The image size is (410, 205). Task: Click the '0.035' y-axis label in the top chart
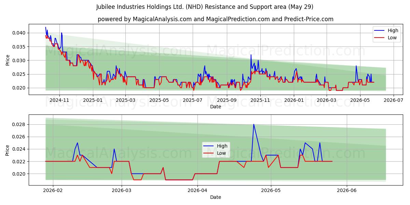click(x=19, y=46)
